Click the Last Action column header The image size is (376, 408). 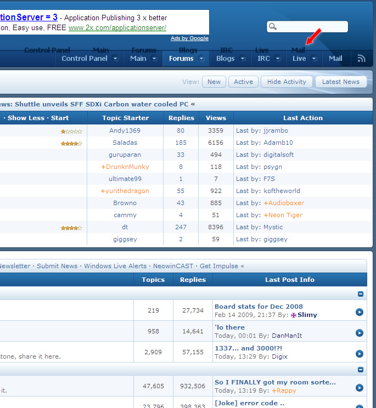[303, 118]
